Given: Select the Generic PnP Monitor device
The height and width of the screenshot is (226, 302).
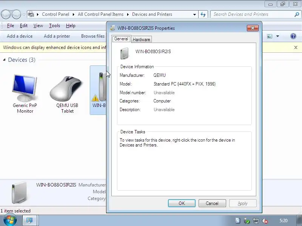Looking at the screenshot, I should click(25, 93).
